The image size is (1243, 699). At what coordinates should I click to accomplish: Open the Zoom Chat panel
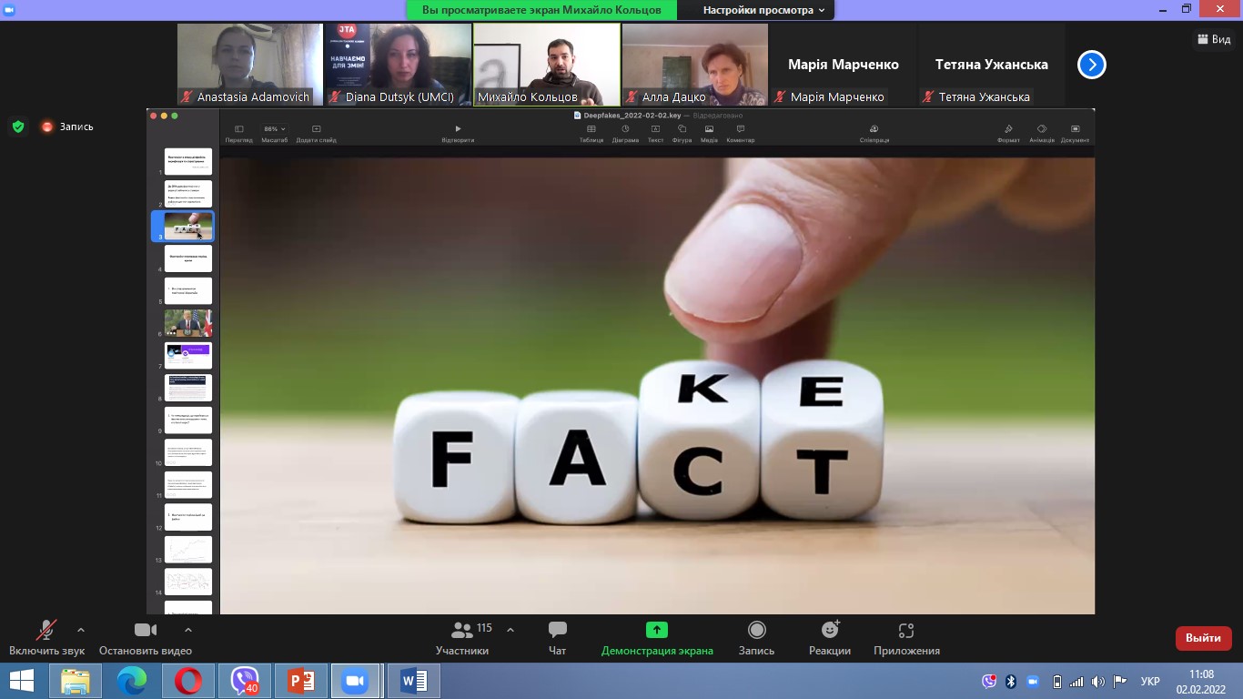pyautogui.click(x=557, y=637)
